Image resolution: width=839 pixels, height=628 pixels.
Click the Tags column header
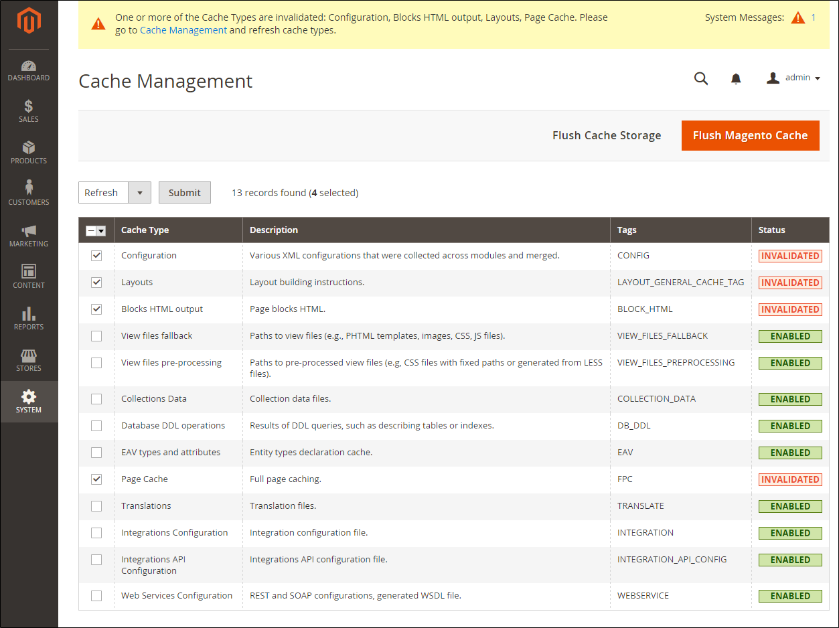point(681,230)
